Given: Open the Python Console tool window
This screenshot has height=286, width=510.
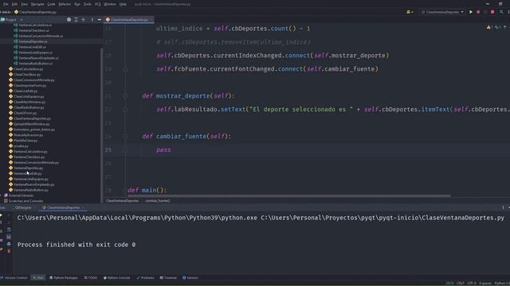Looking at the screenshot, I should (x=116, y=278).
